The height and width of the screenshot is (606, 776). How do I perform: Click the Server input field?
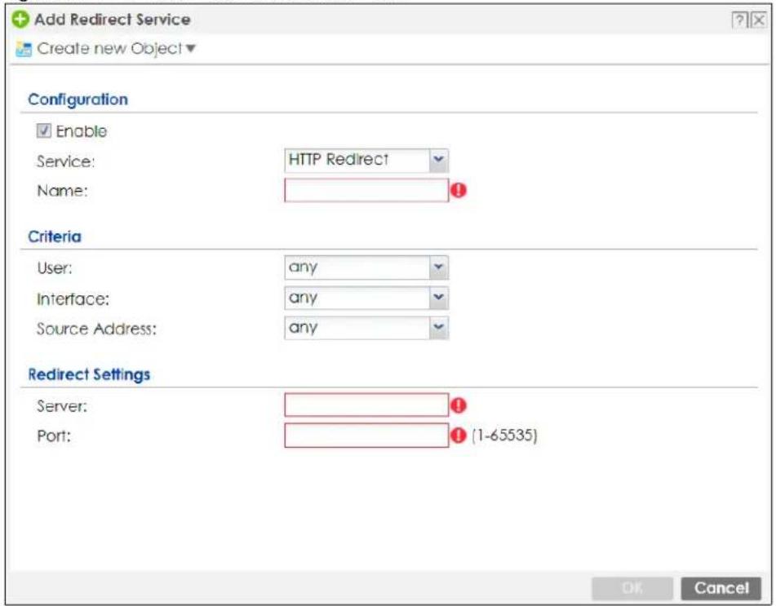click(x=366, y=405)
